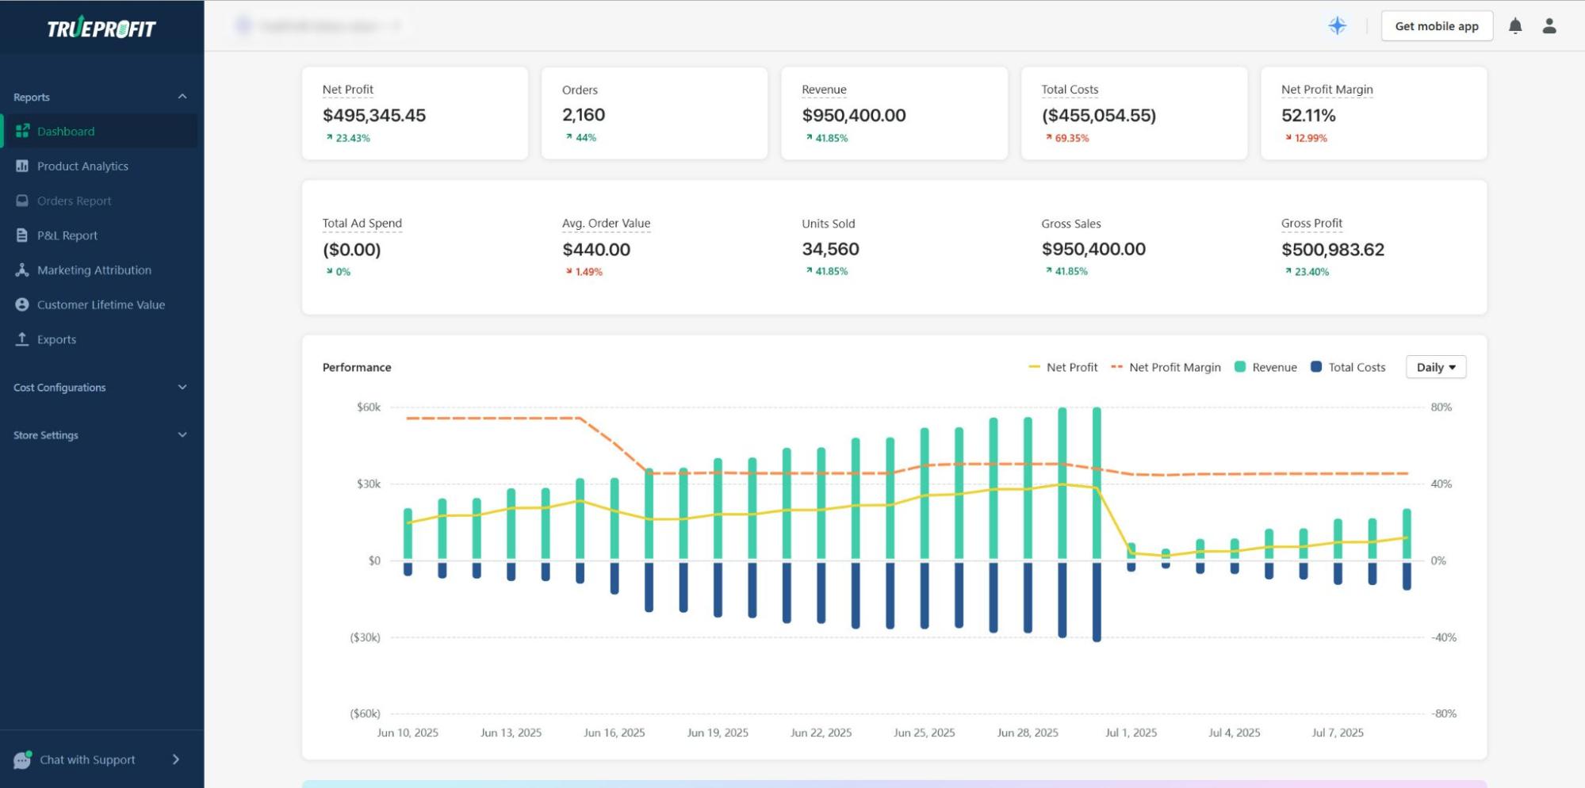
Task: Click the Marketing Attribution sidebar icon
Action: pos(21,270)
